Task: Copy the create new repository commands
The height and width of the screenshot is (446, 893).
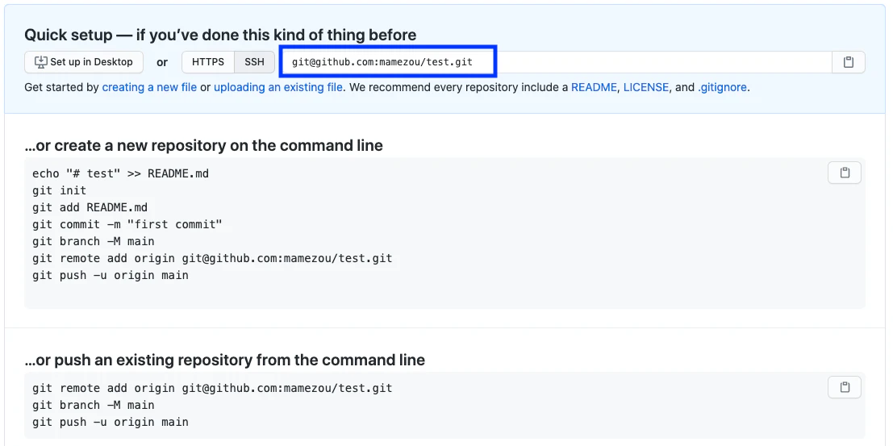Action: (x=845, y=173)
